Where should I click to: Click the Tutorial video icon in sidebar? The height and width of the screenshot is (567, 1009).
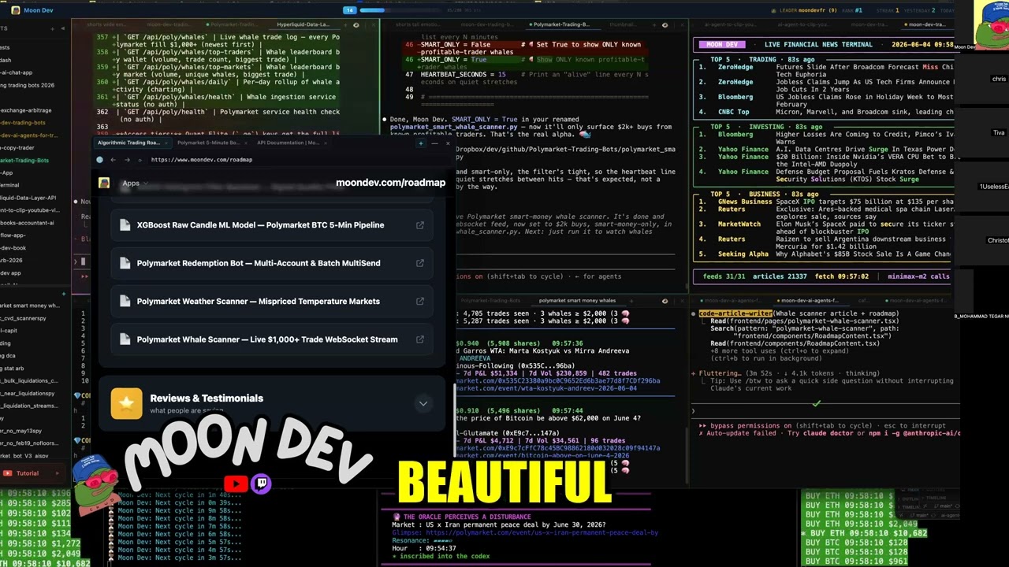(x=8, y=473)
